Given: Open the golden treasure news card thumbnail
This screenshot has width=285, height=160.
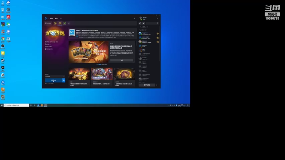Looking at the screenshot, I should [124, 74].
